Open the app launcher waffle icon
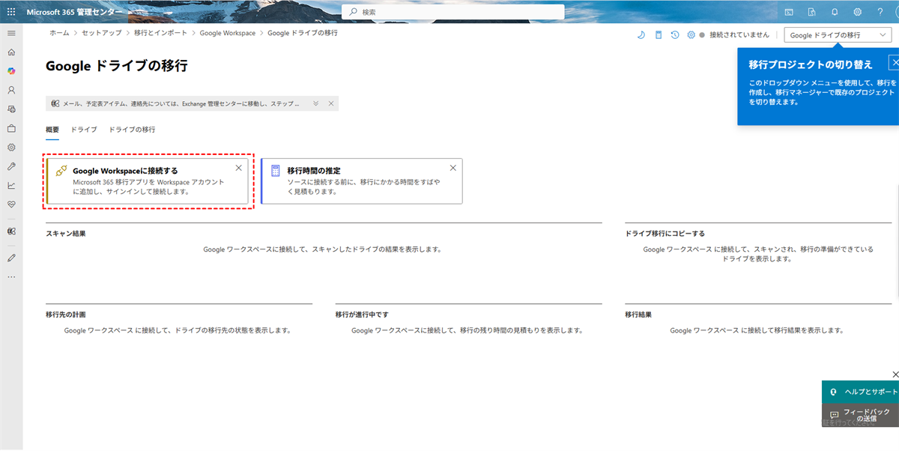Image resolution: width=899 pixels, height=451 pixels. coord(11,12)
